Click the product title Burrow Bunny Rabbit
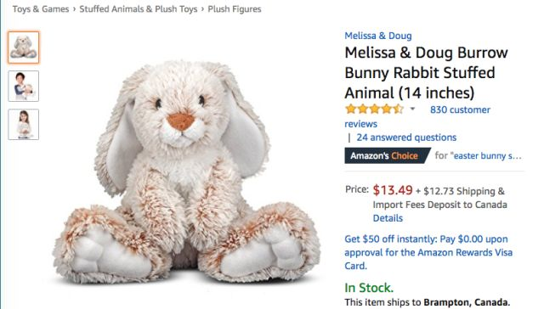The width and height of the screenshot is (544, 309). 426,73
